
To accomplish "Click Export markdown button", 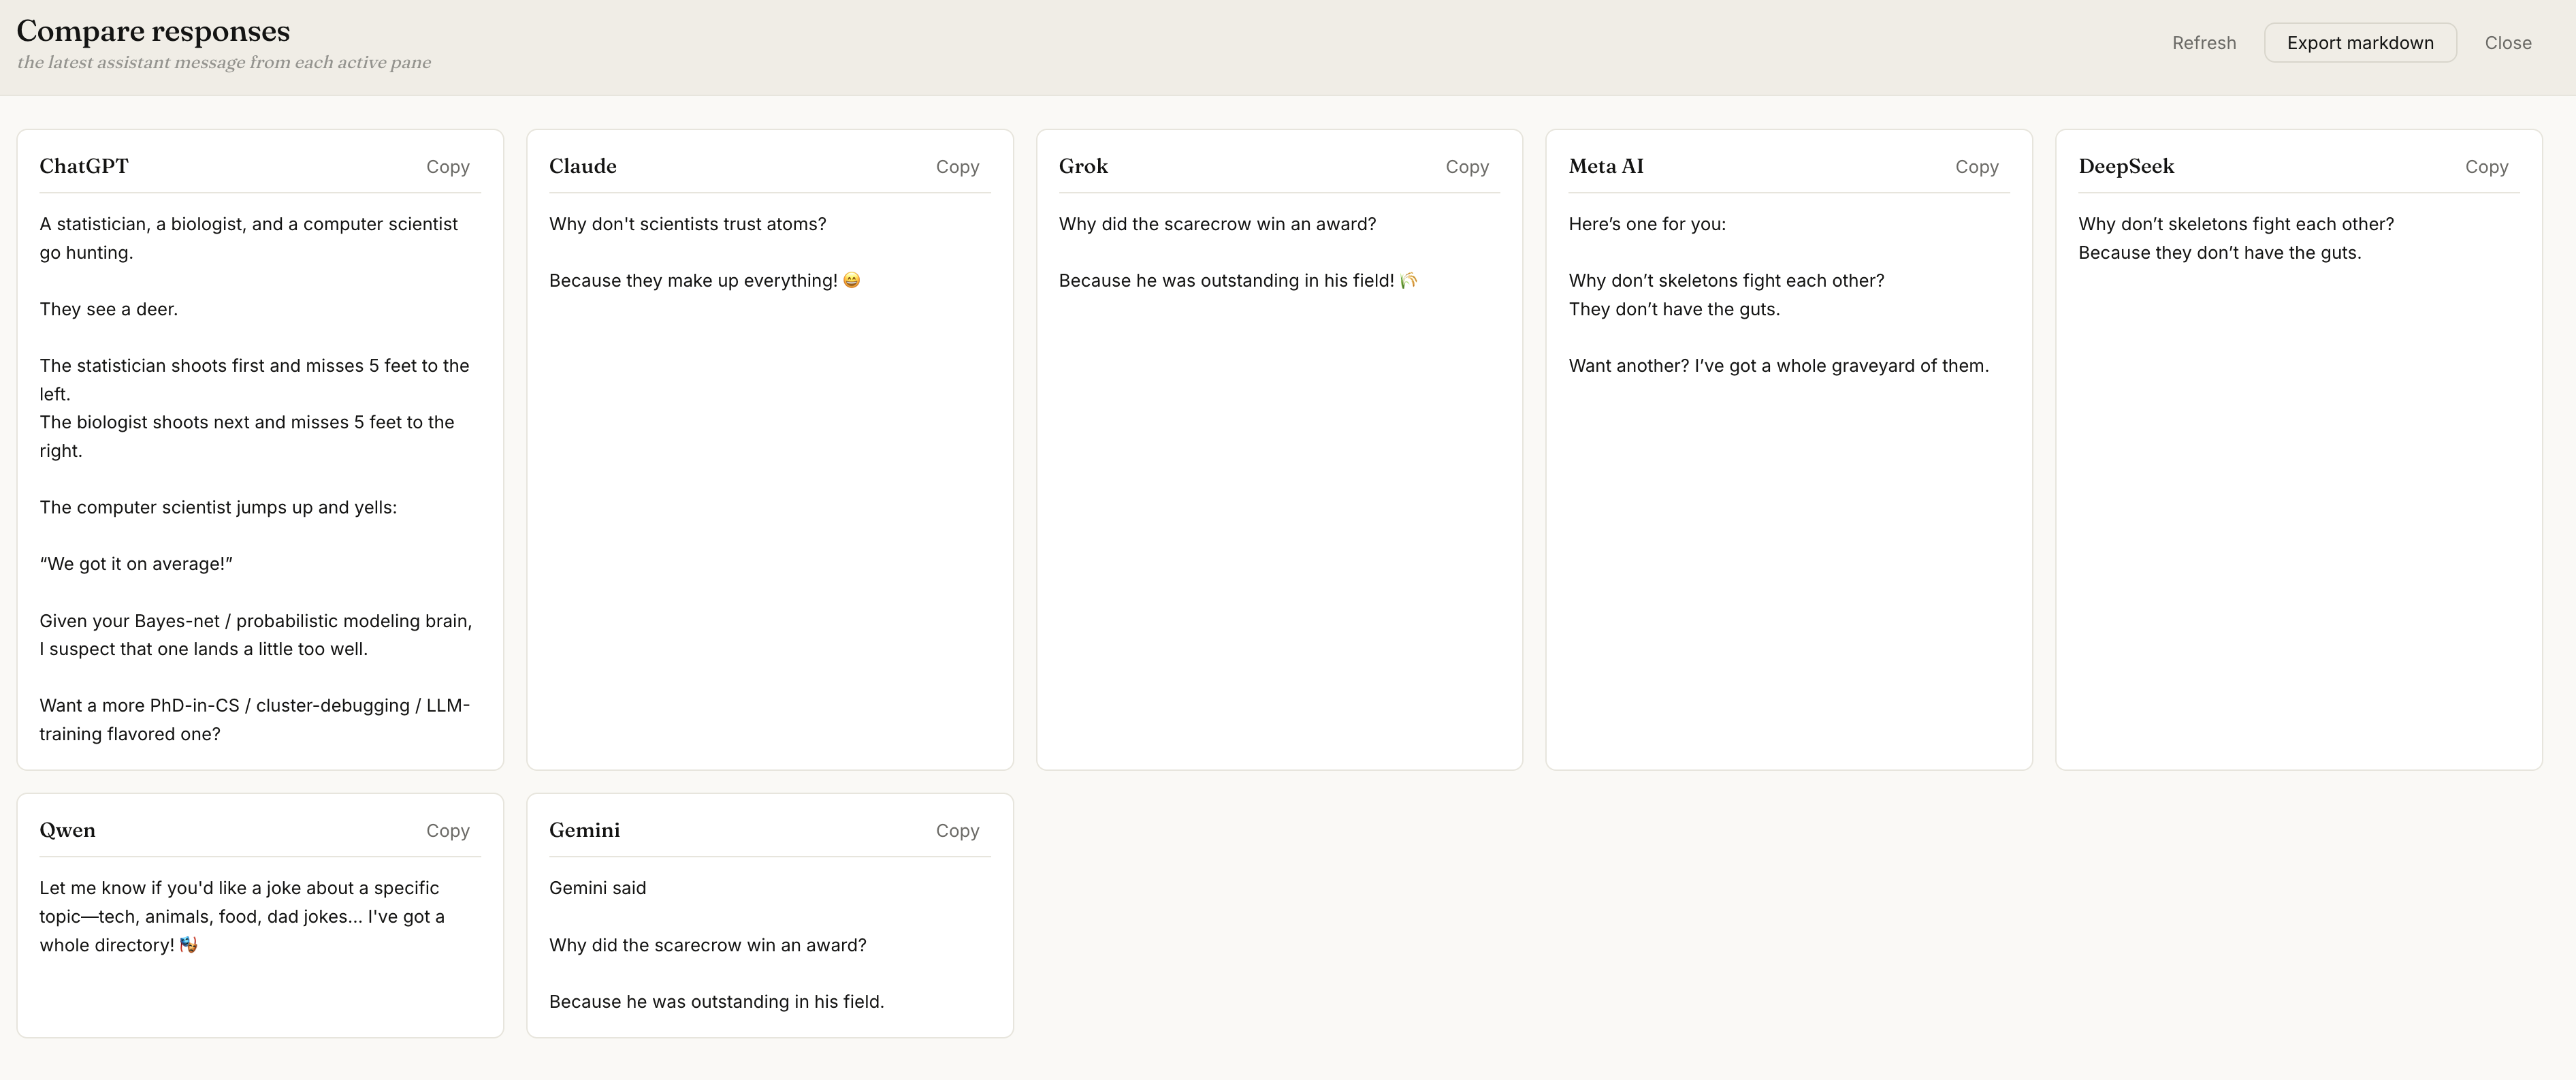I will coord(2360,43).
